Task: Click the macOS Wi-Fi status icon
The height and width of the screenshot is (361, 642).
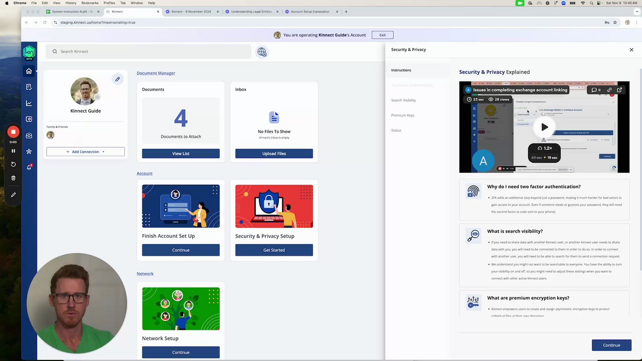Action: (x=583, y=3)
